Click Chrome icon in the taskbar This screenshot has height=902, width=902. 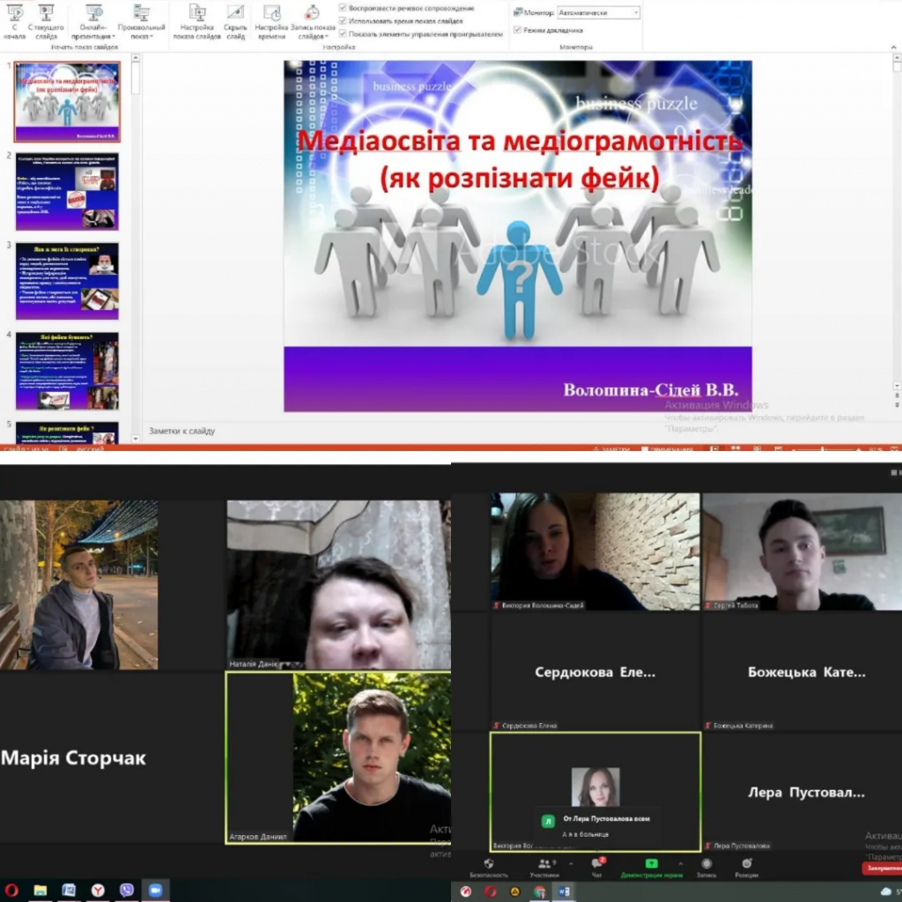click(x=539, y=891)
